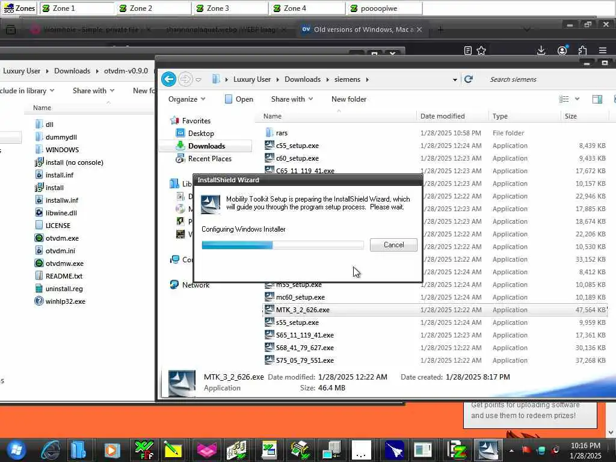Sort files by Size column

[x=570, y=116]
